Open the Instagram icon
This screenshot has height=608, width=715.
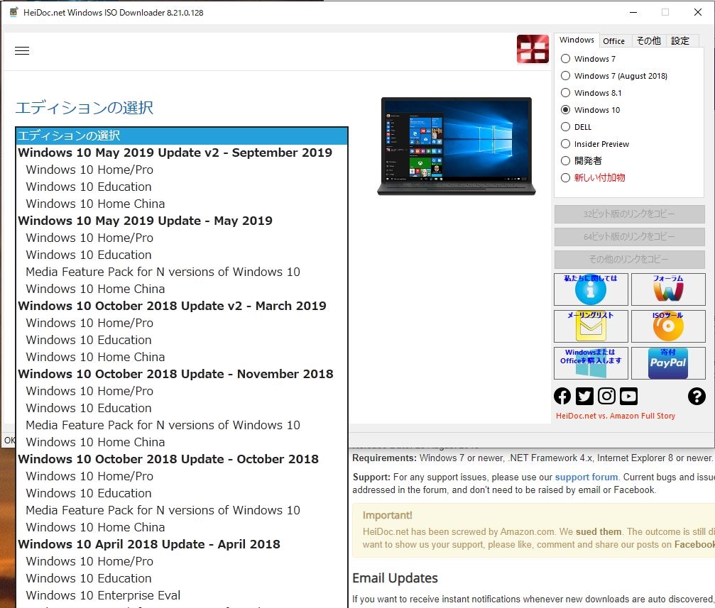pos(606,396)
